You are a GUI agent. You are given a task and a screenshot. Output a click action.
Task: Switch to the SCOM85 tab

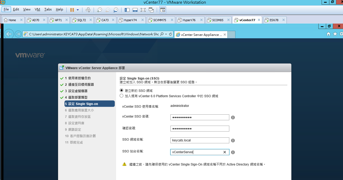click(218, 20)
